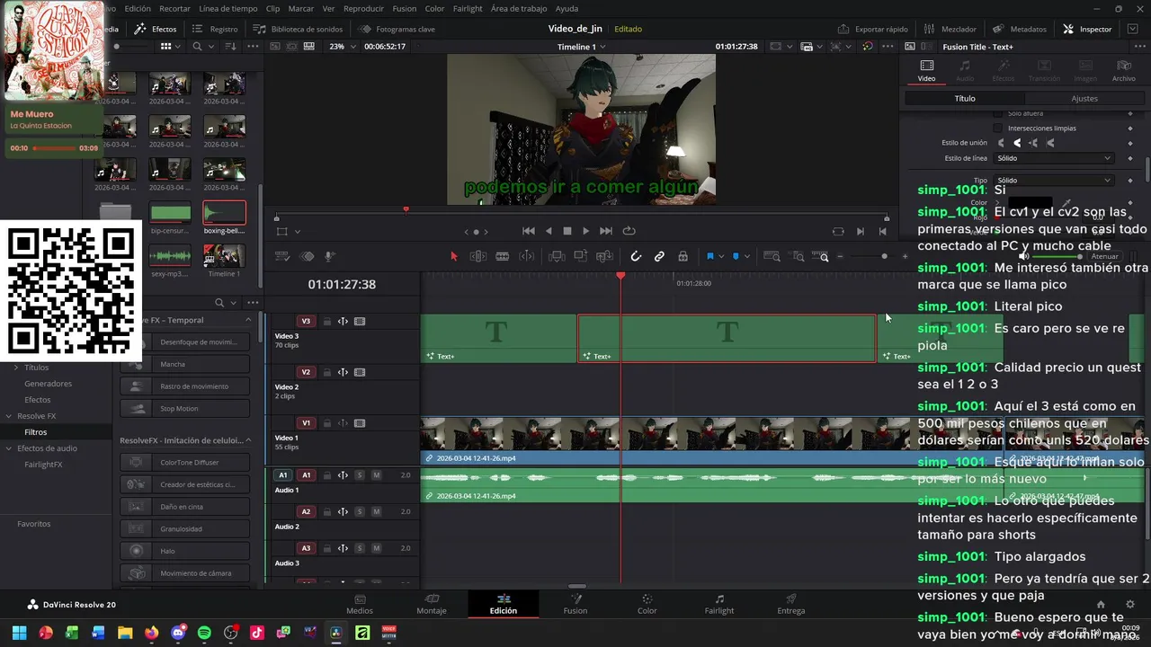The image size is (1151, 647).
Task: Select the Stop Motion effect
Action: [x=185, y=408]
